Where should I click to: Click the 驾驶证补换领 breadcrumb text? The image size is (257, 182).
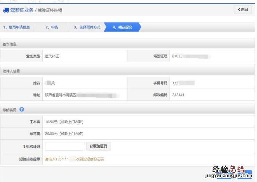[49, 10]
